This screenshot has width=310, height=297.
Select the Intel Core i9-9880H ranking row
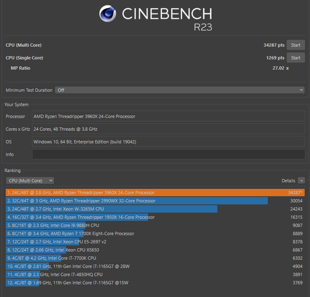click(x=155, y=225)
